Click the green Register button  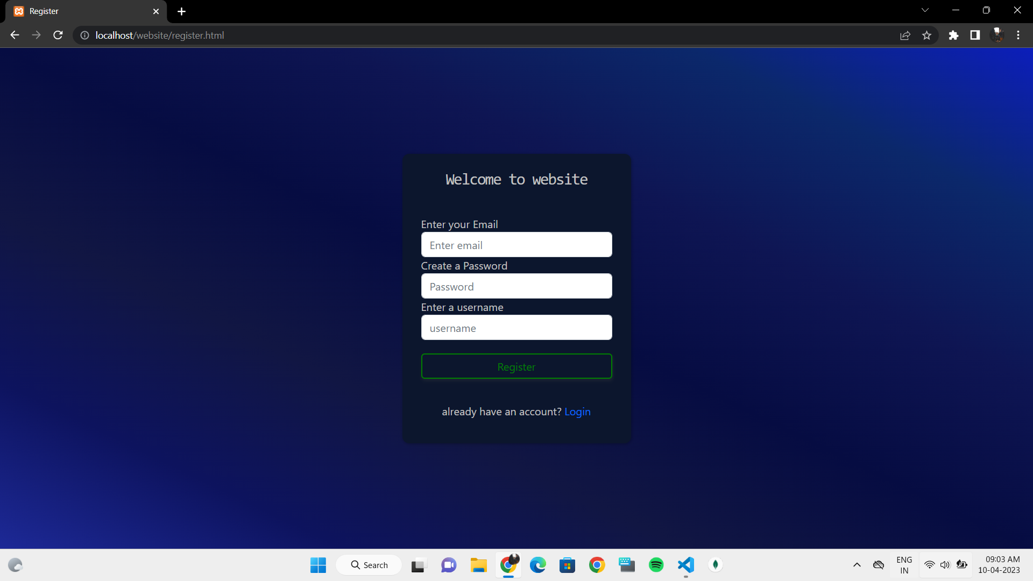[x=516, y=366]
